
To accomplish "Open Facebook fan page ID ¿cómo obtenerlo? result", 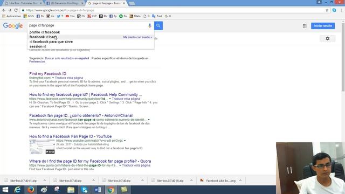I will tap(81, 115).
